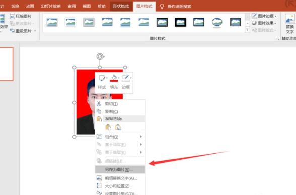Click the 填充 fill bucket icon

114,77
